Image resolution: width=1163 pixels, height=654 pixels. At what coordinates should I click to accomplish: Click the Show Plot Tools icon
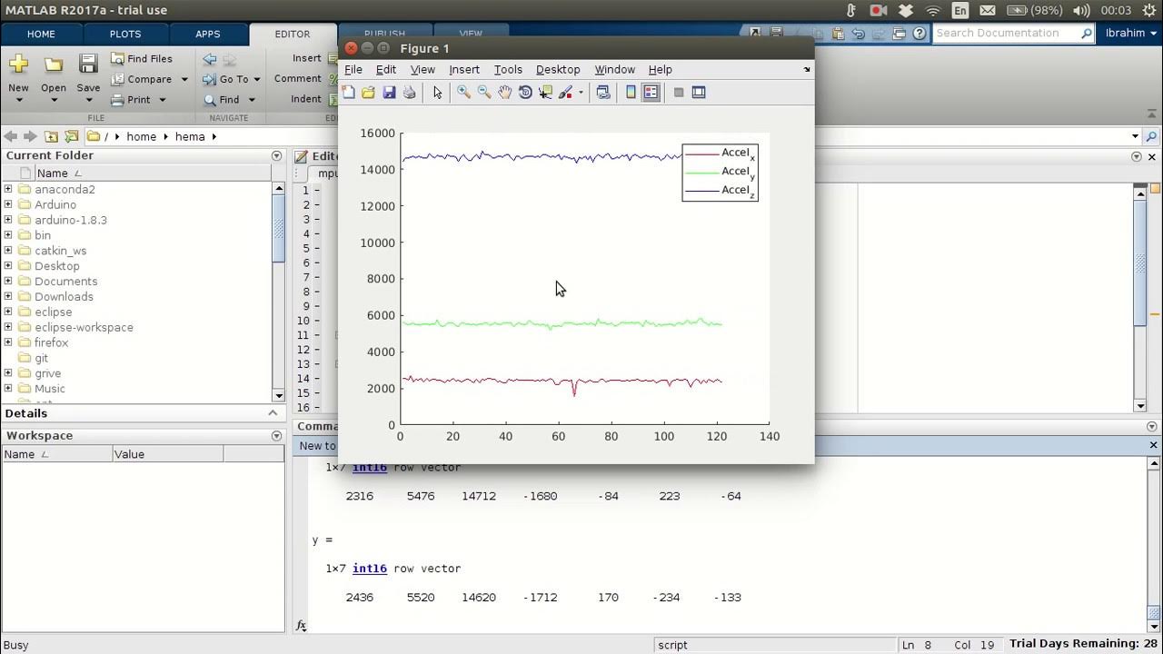pyautogui.click(x=699, y=93)
